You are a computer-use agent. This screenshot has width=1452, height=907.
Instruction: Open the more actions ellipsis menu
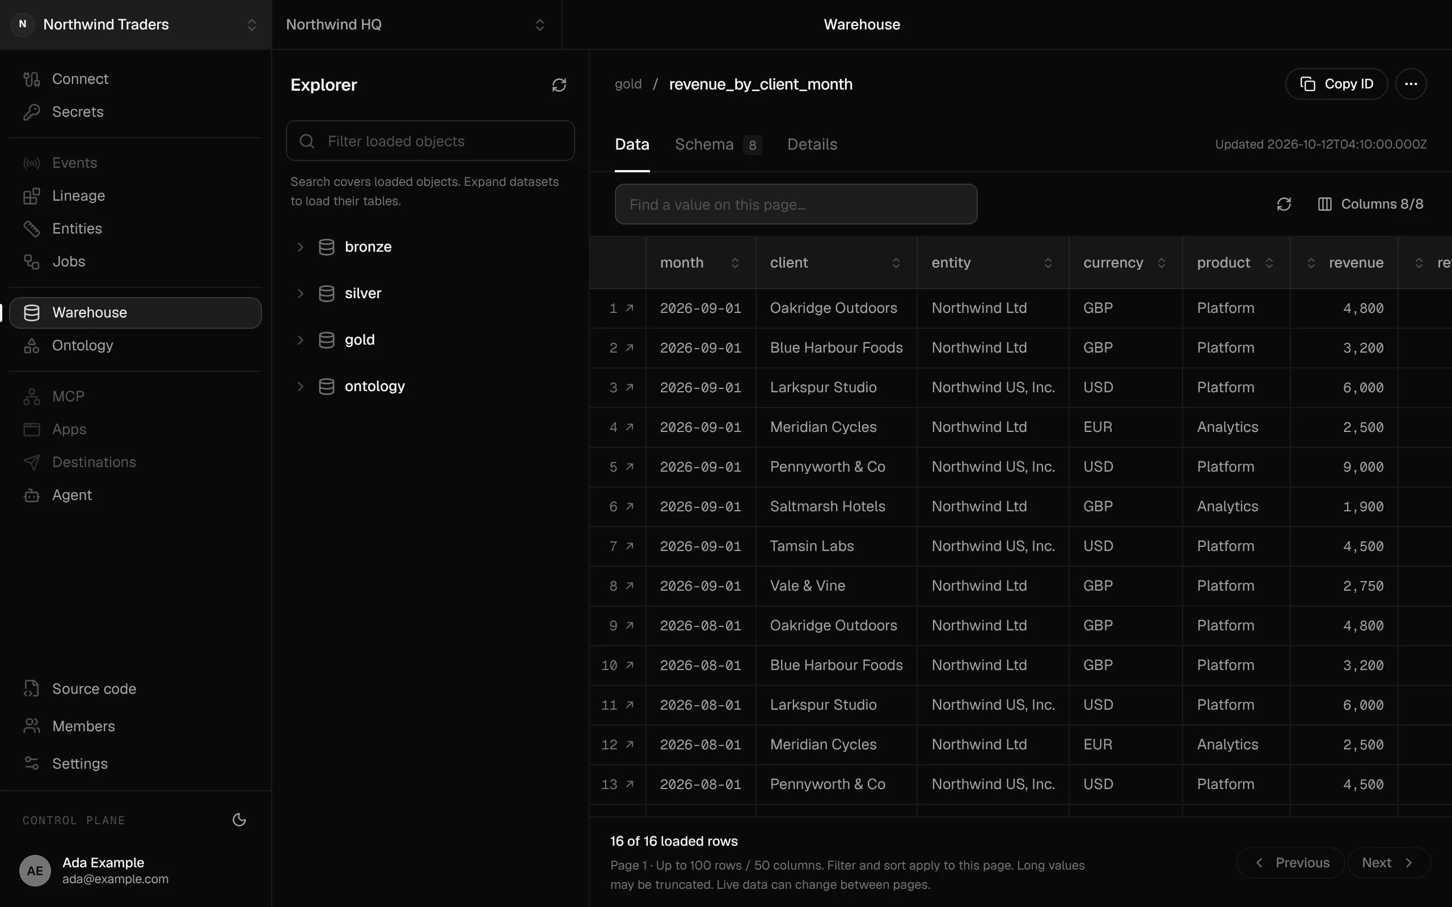1411,84
